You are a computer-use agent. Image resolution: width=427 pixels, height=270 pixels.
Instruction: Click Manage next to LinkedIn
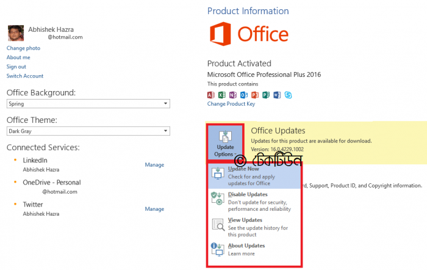(x=154, y=165)
